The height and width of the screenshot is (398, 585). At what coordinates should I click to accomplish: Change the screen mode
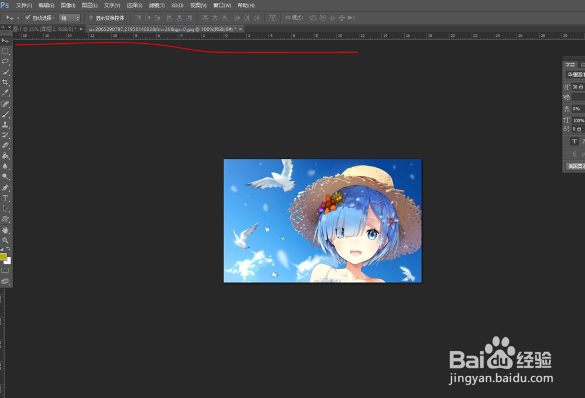[x=5, y=281]
